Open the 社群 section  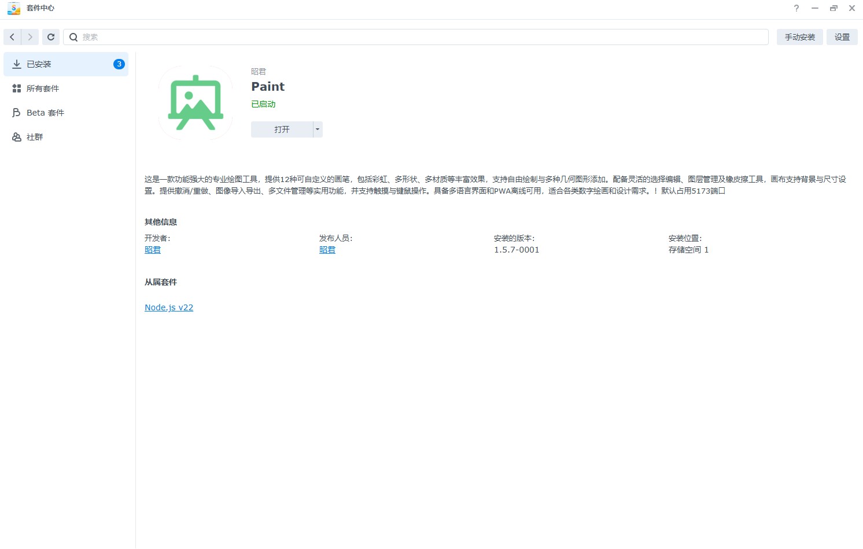click(x=35, y=137)
